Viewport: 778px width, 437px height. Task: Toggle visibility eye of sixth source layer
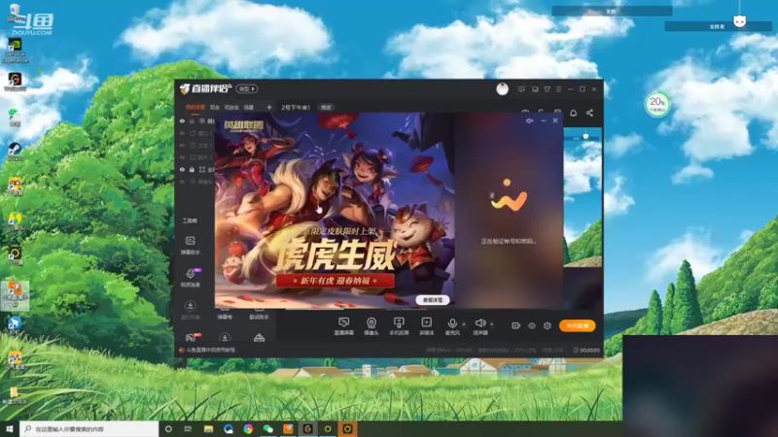(x=182, y=182)
